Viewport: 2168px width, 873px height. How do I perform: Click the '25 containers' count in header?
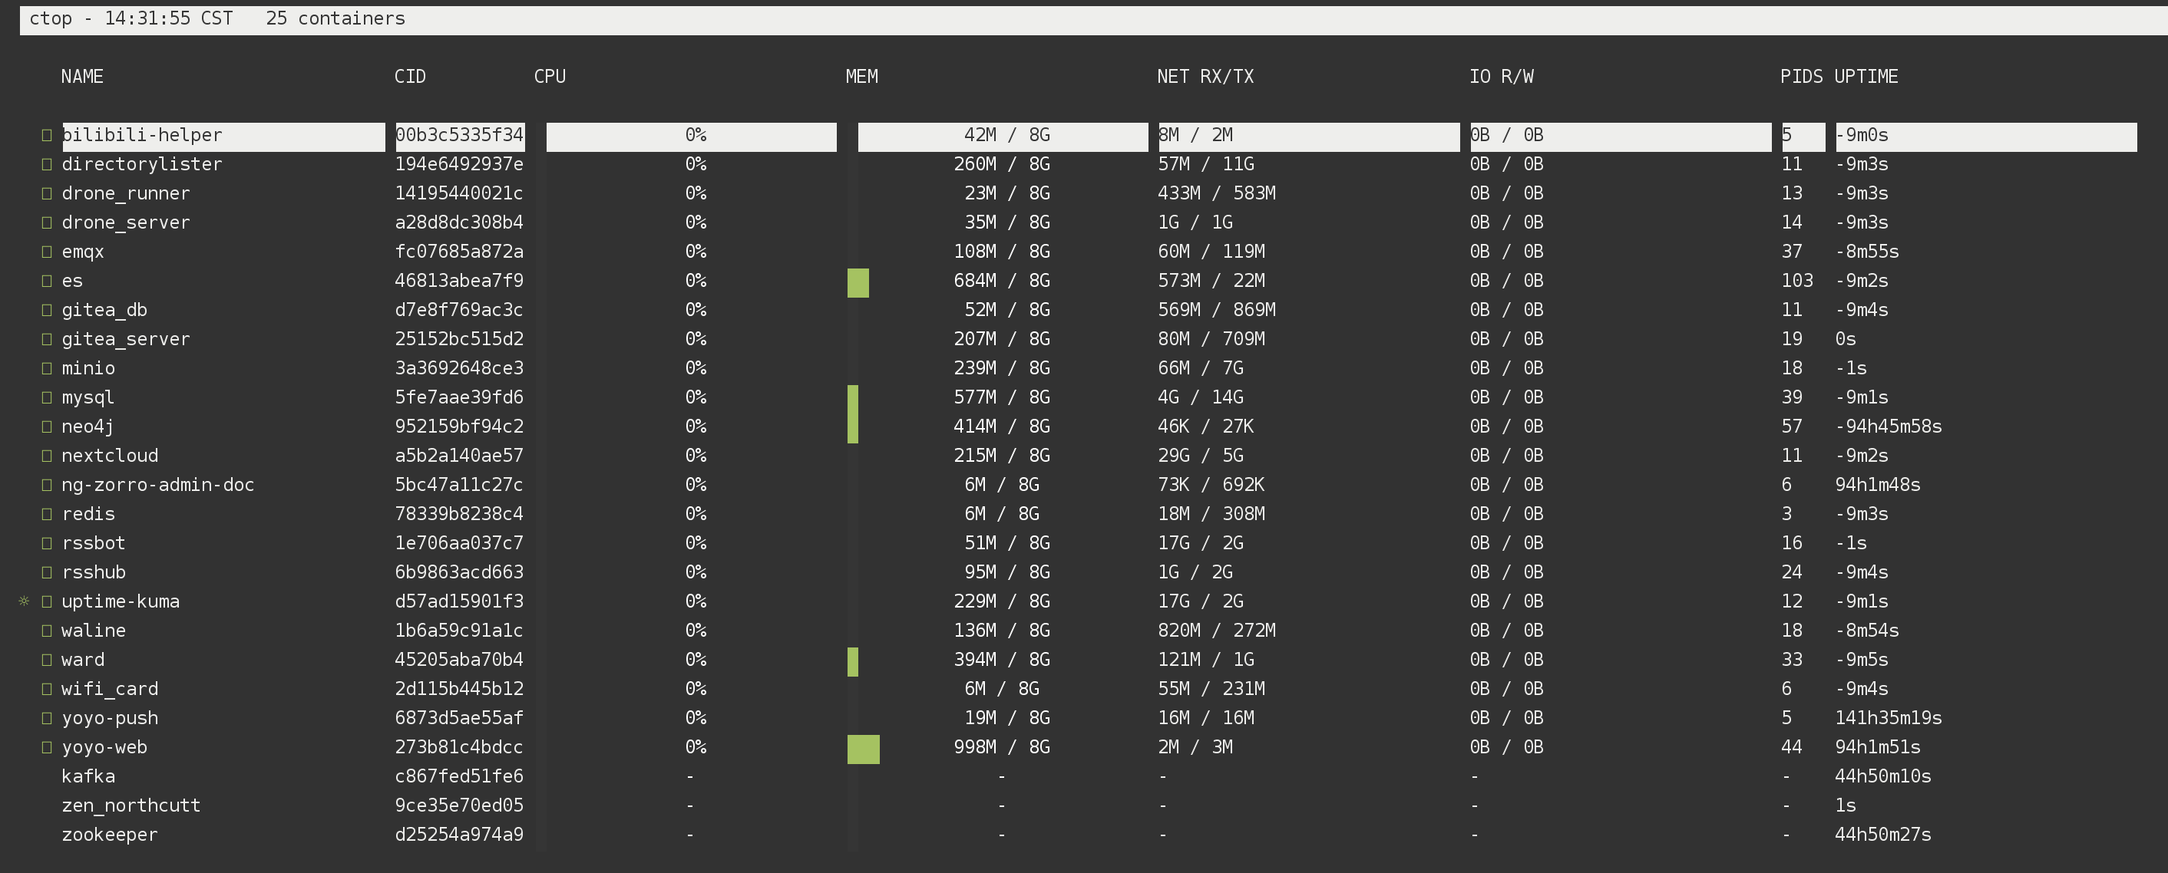pos(335,18)
